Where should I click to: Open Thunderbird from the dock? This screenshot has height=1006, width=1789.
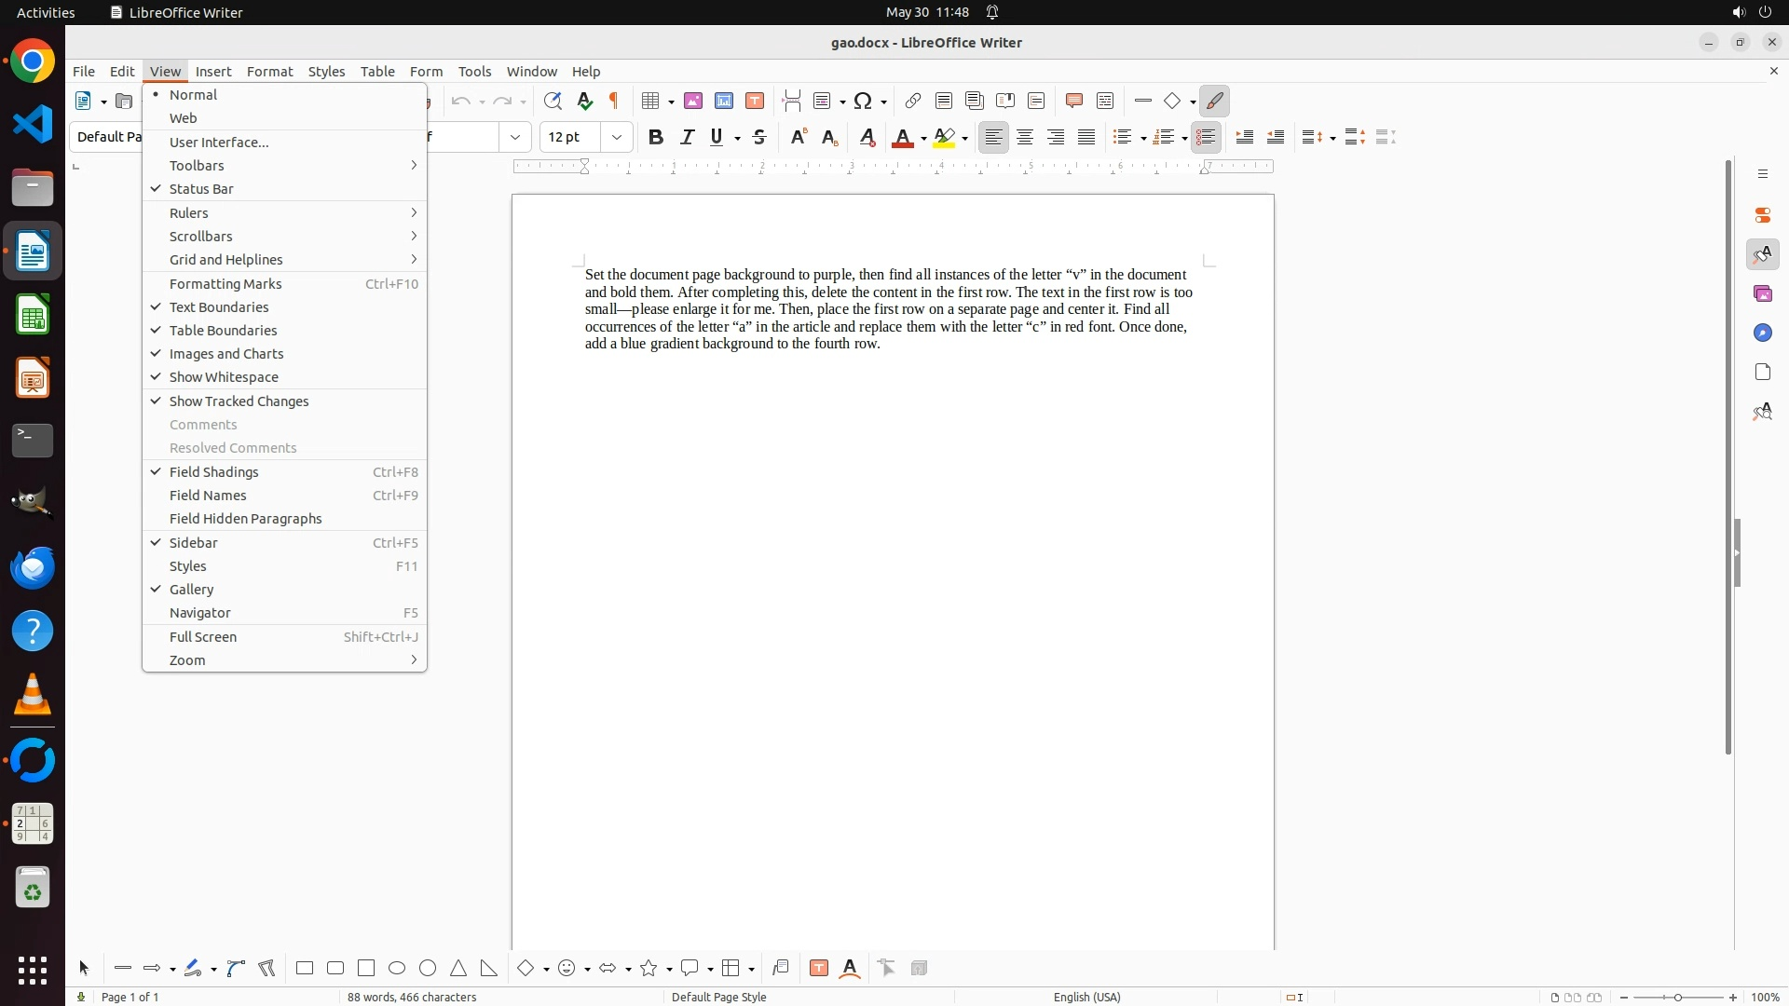[33, 567]
